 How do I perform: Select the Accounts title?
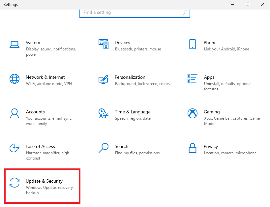[x=35, y=112]
